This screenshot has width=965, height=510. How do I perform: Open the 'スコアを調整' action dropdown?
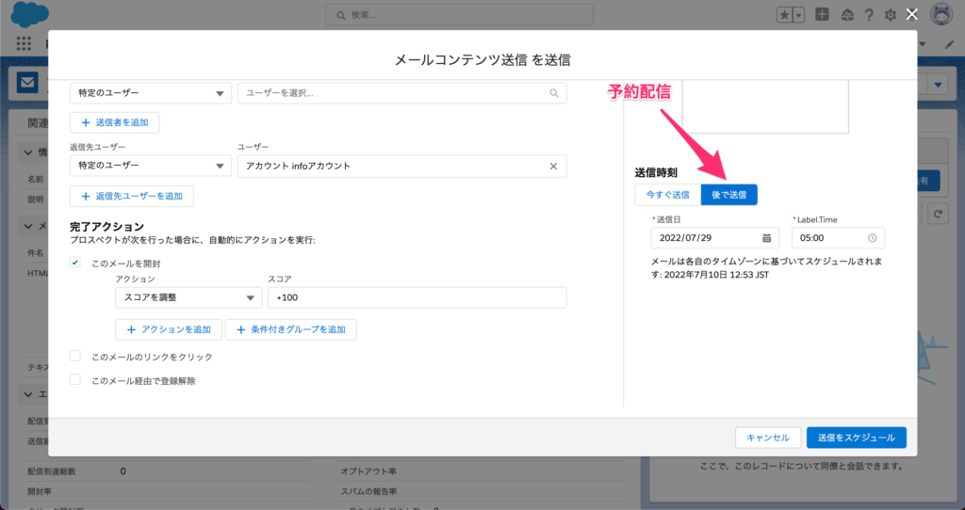(188, 297)
